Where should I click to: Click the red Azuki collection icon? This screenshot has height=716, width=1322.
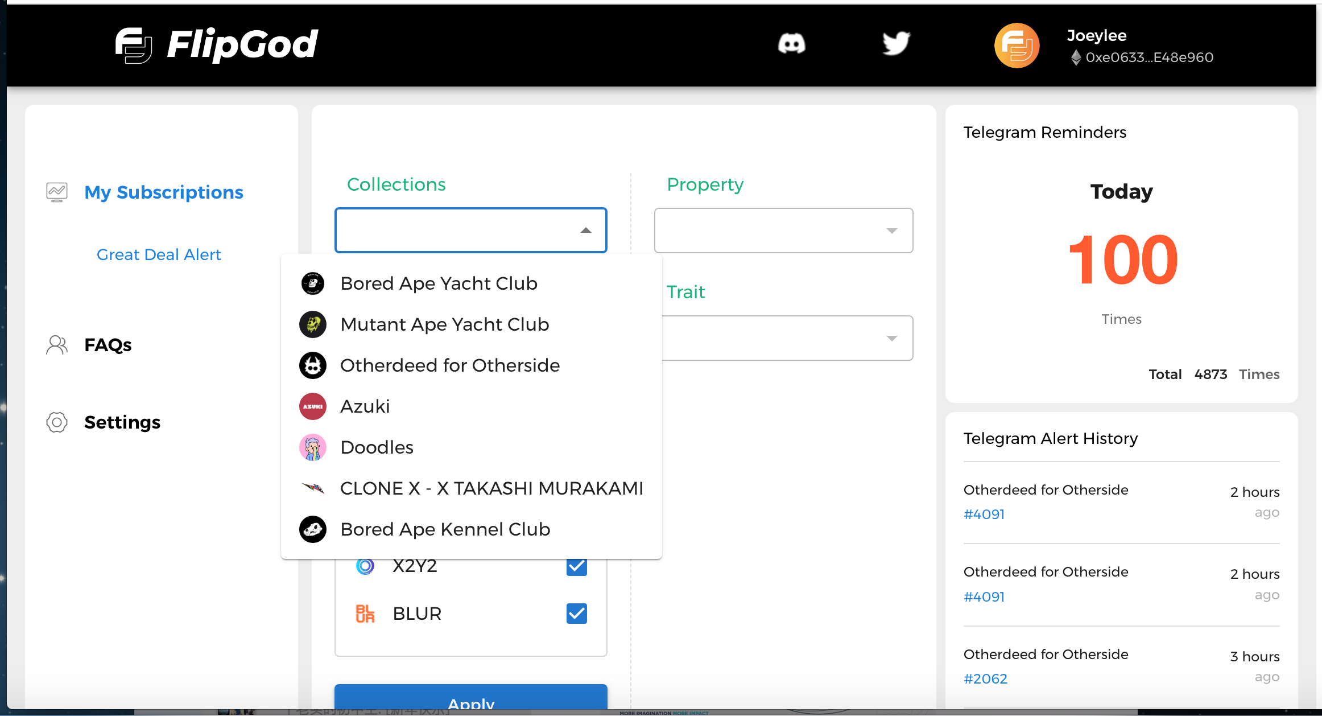(x=313, y=406)
